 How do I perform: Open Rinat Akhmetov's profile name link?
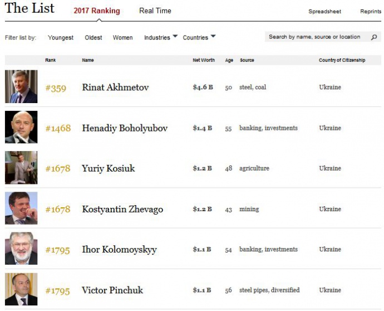coord(115,88)
